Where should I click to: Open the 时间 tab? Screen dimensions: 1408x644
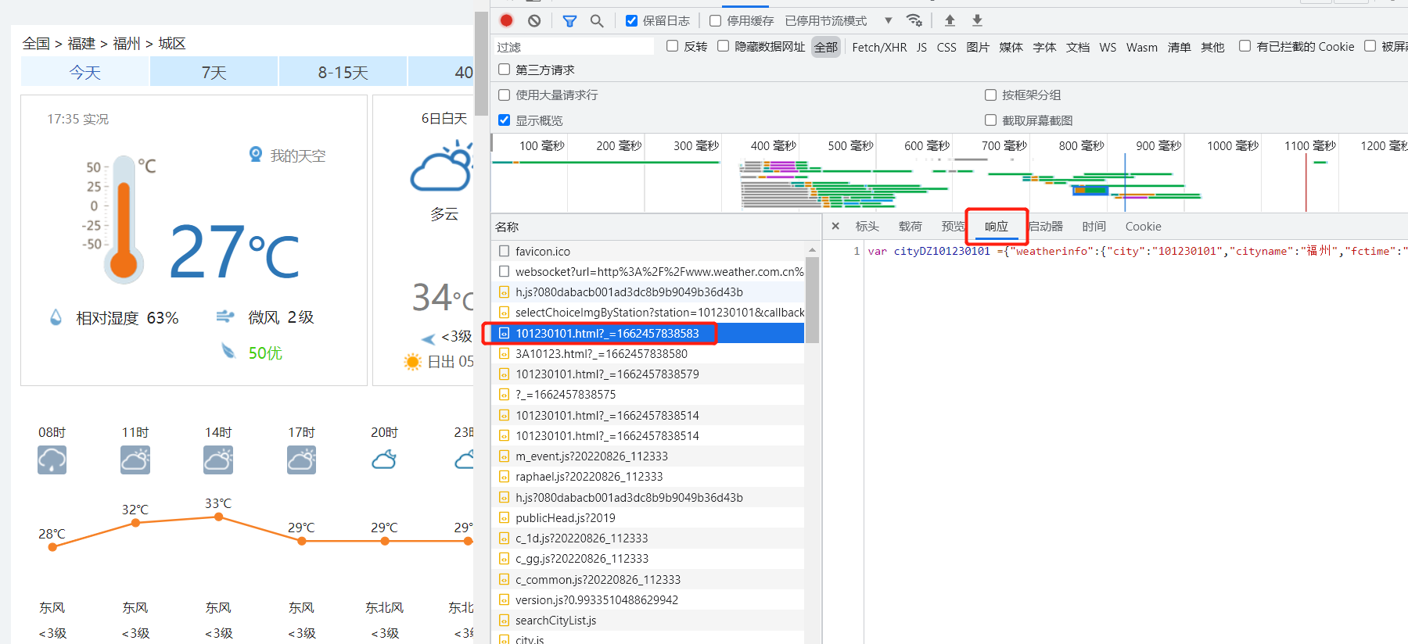[x=1094, y=227]
